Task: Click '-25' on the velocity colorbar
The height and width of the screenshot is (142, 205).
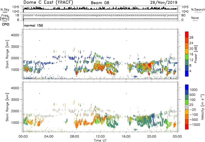Action: pyautogui.click(x=192, y=110)
